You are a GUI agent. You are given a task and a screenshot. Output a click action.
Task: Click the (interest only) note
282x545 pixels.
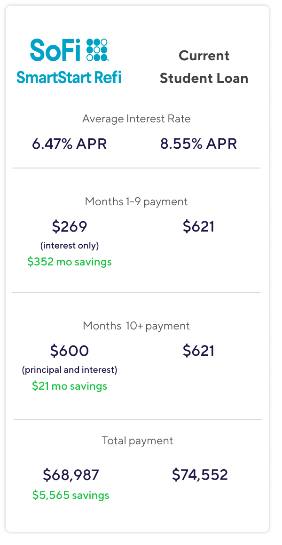(x=70, y=246)
